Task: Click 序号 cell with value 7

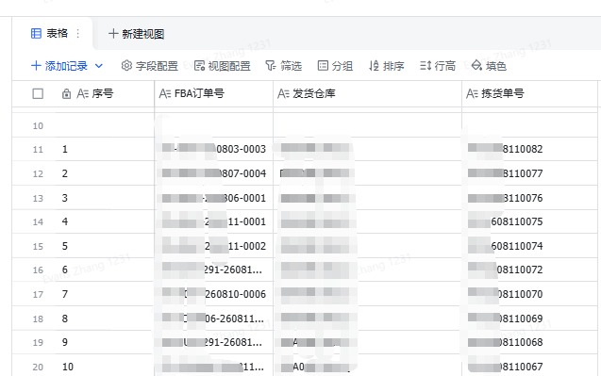Action: tap(106, 294)
